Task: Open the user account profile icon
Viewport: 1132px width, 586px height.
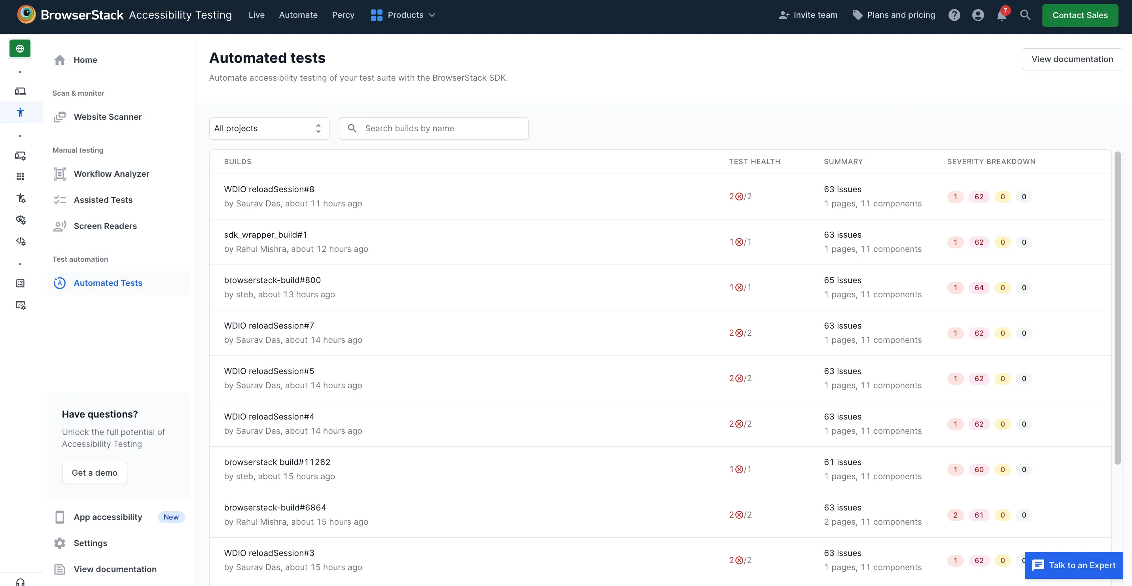Action: coord(978,15)
